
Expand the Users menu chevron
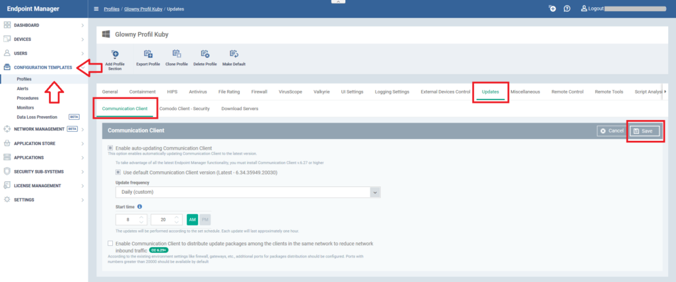click(x=83, y=53)
